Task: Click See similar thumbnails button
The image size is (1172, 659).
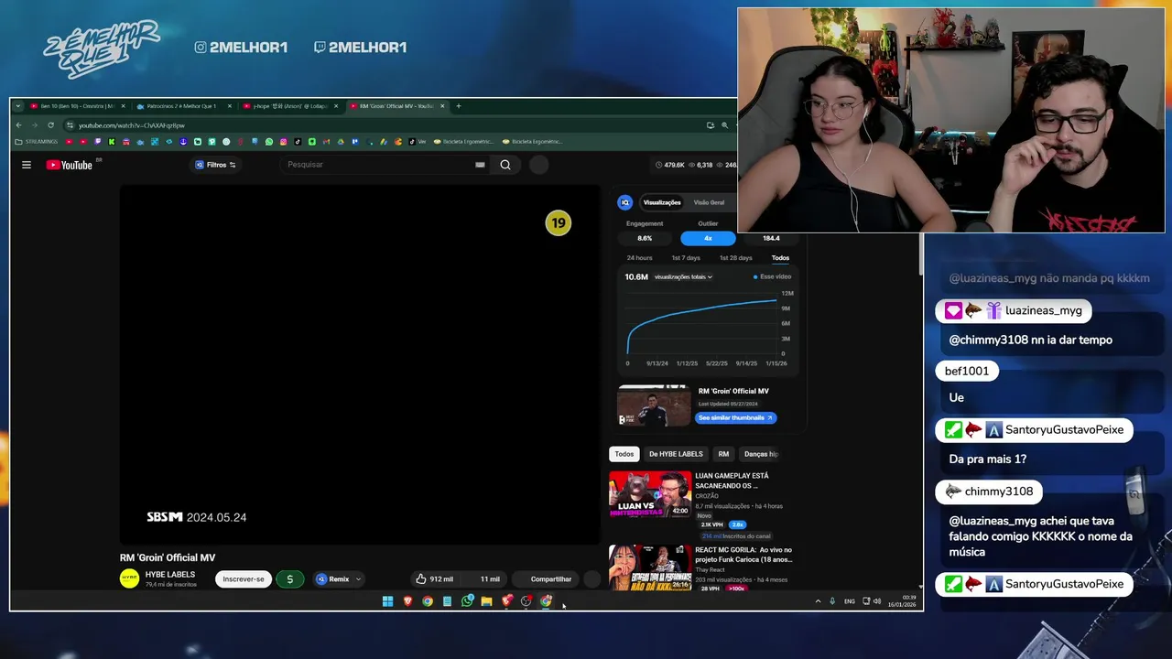Action: click(735, 417)
